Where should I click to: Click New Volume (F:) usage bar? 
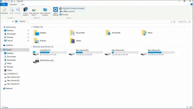[x=161, y=52]
